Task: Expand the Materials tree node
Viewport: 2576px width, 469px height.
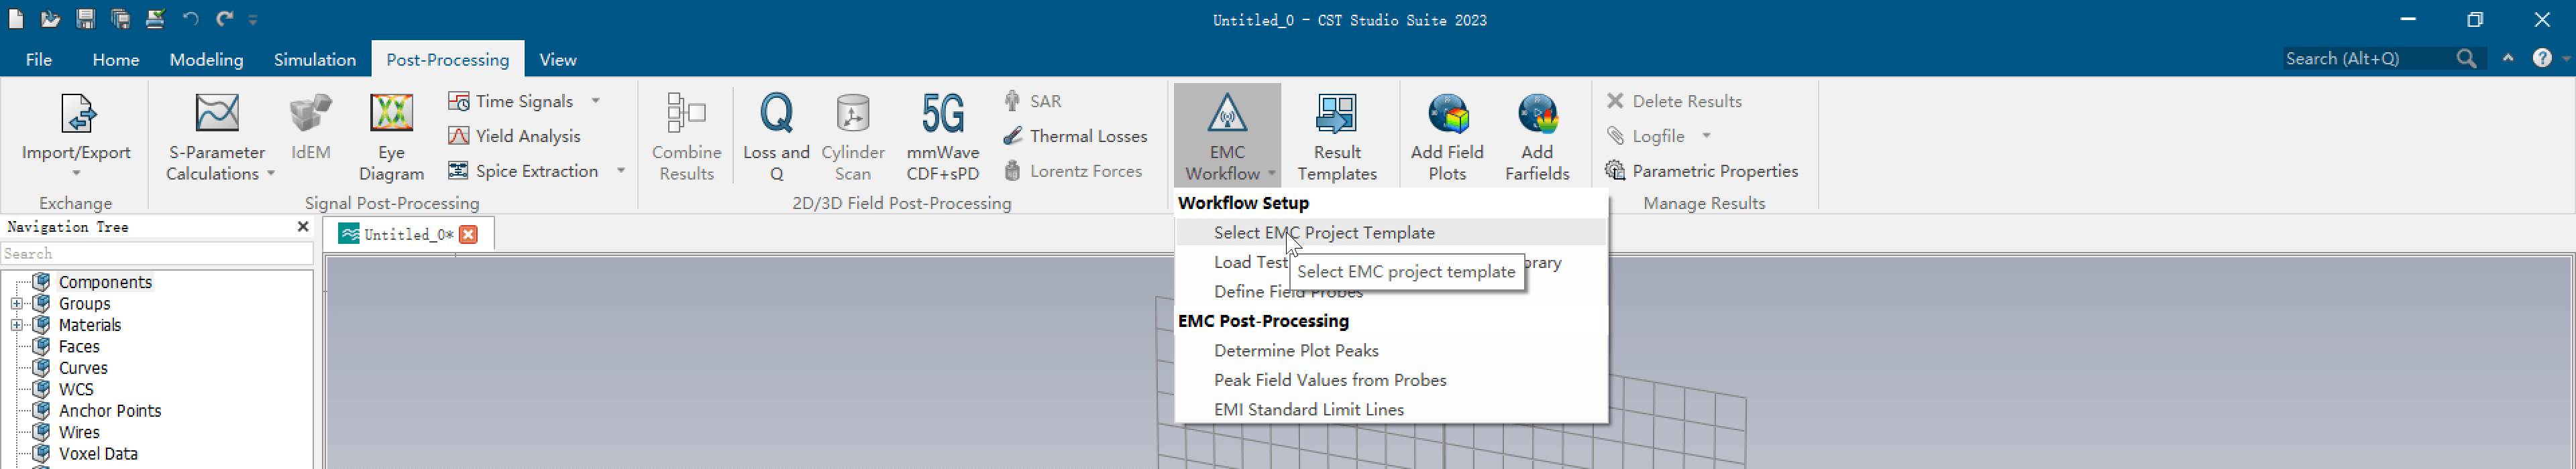Action: point(17,326)
